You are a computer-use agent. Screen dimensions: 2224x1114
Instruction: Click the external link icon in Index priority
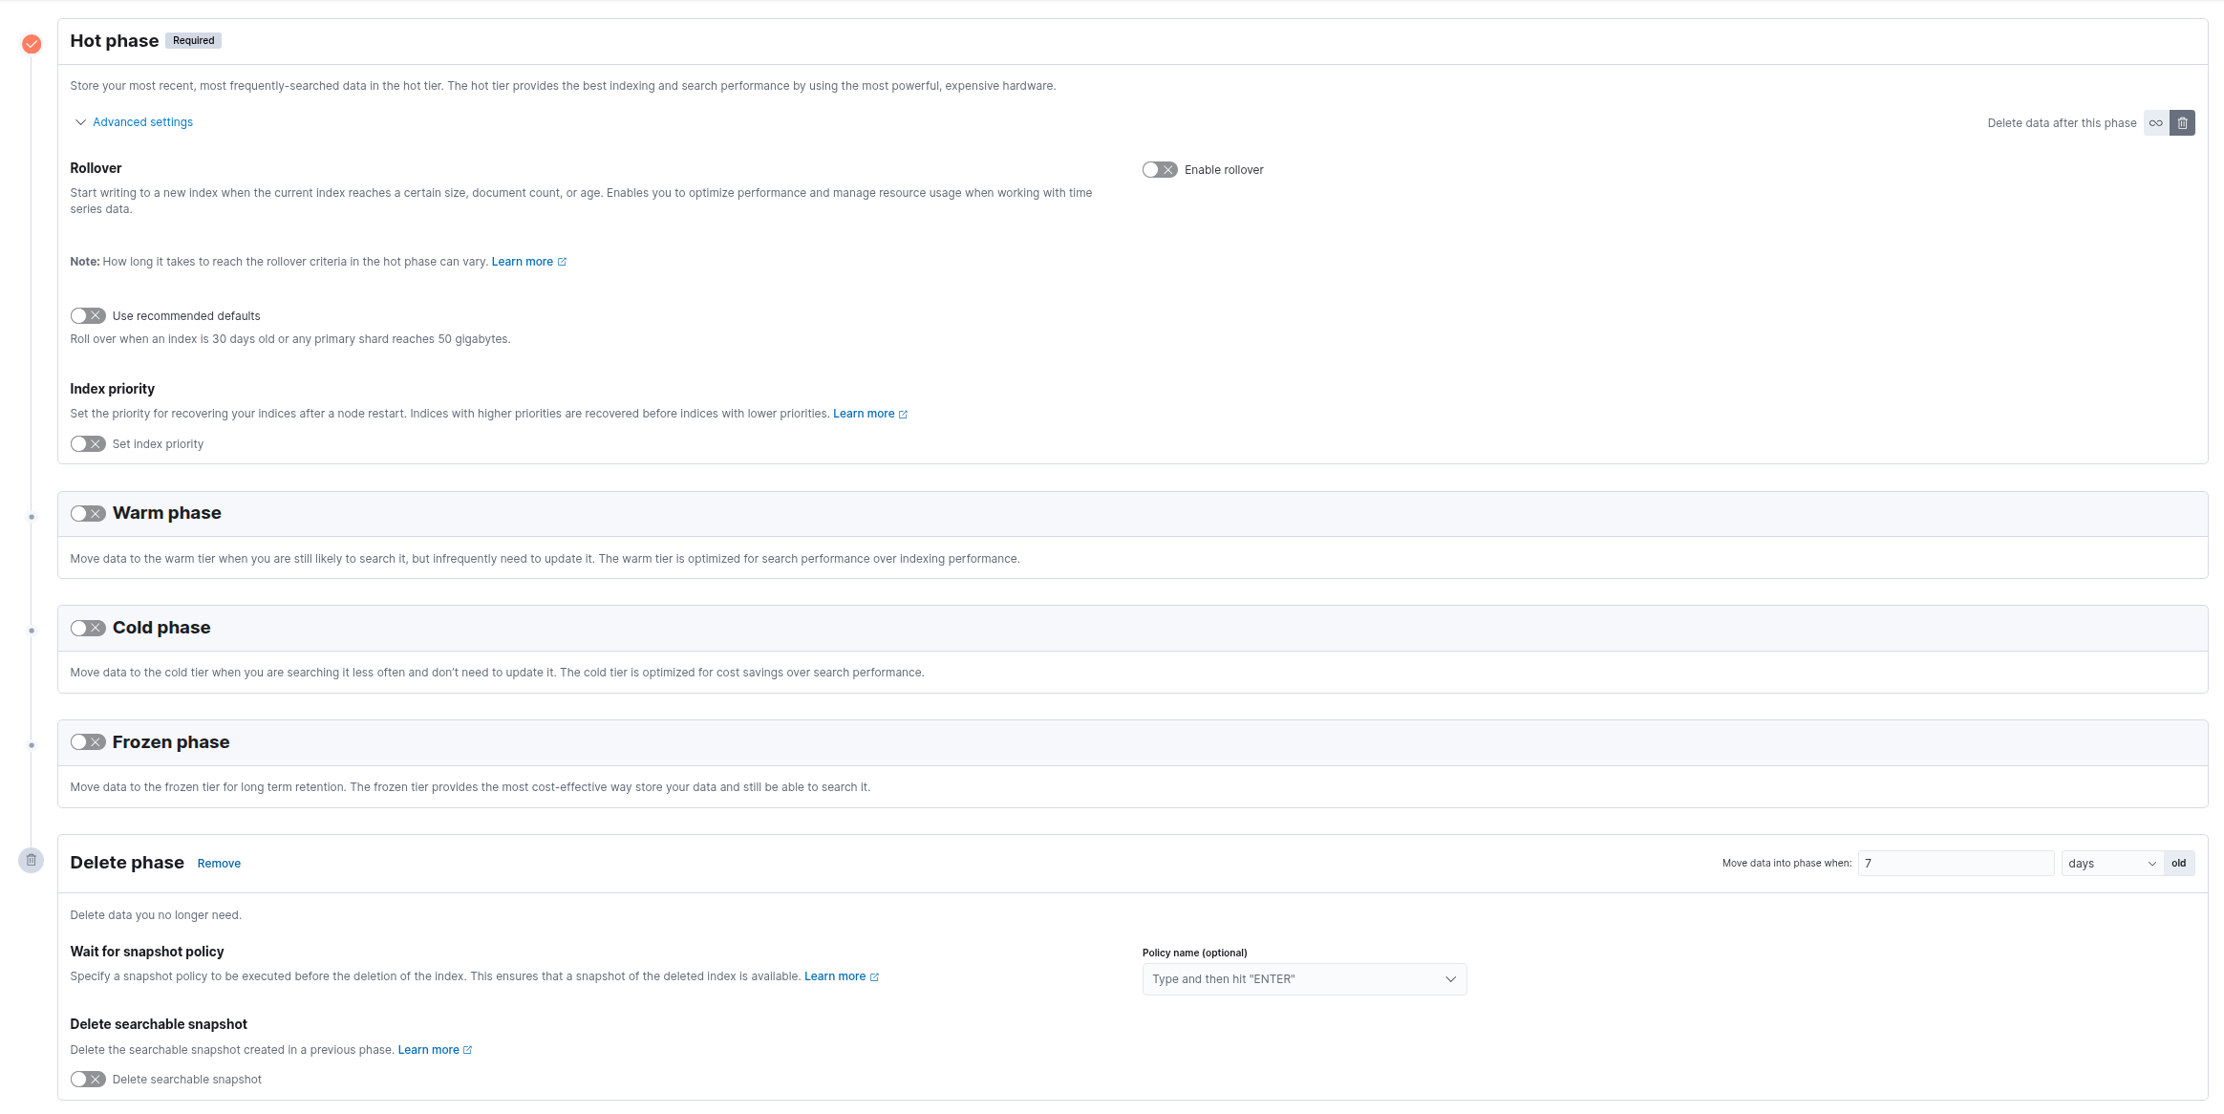[904, 414]
